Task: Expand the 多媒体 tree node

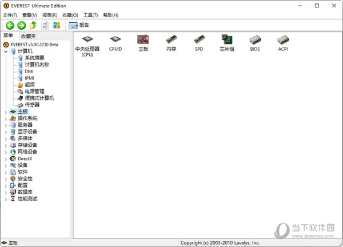Action: tap(6, 139)
